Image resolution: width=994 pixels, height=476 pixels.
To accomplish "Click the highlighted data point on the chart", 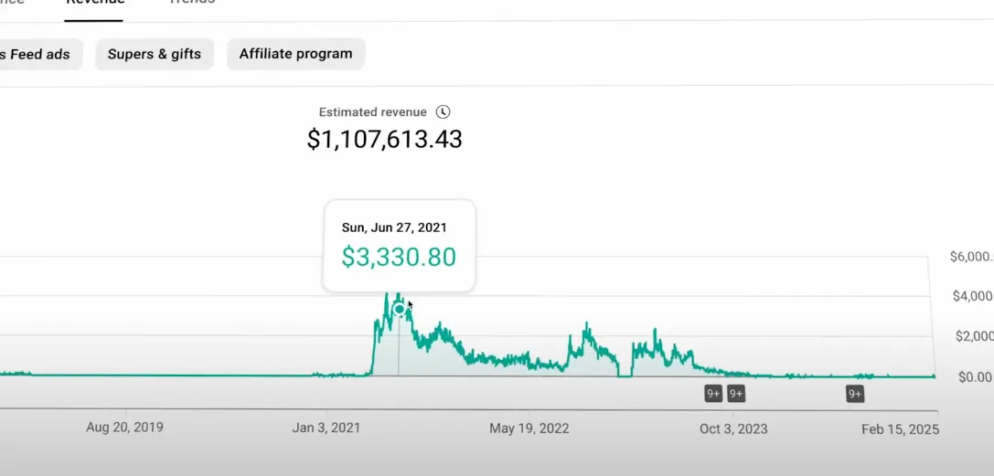I will 399,309.
